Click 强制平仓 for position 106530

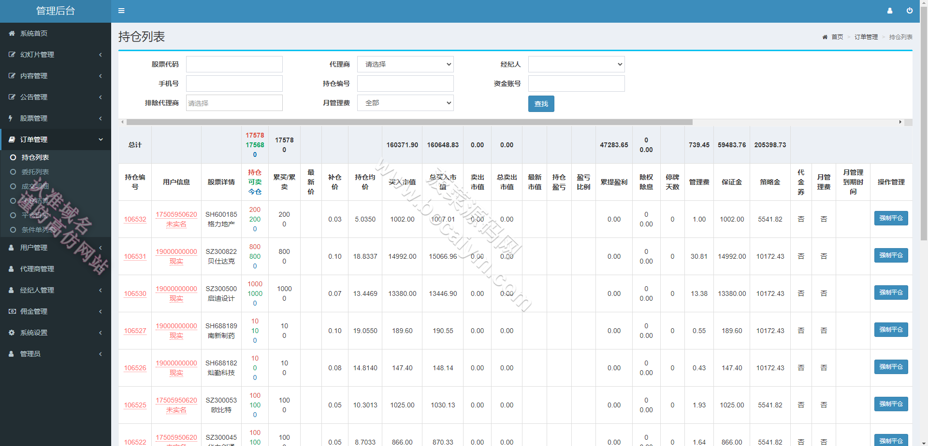(891, 293)
